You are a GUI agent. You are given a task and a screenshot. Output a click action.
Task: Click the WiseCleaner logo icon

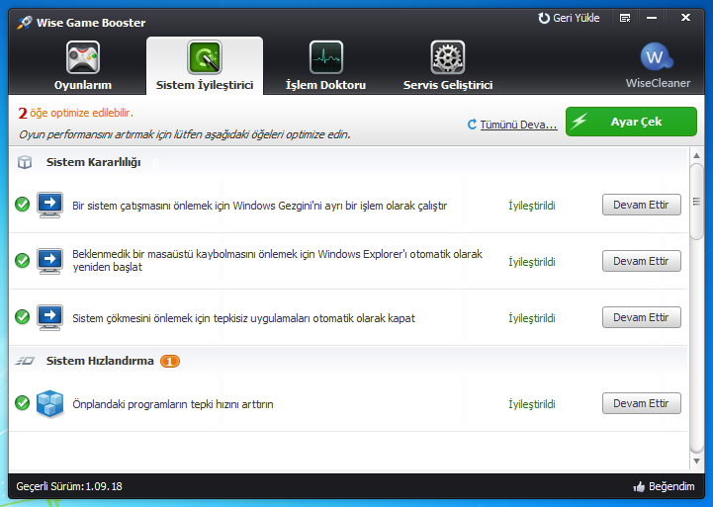pyautogui.click(x=657, y=57)
